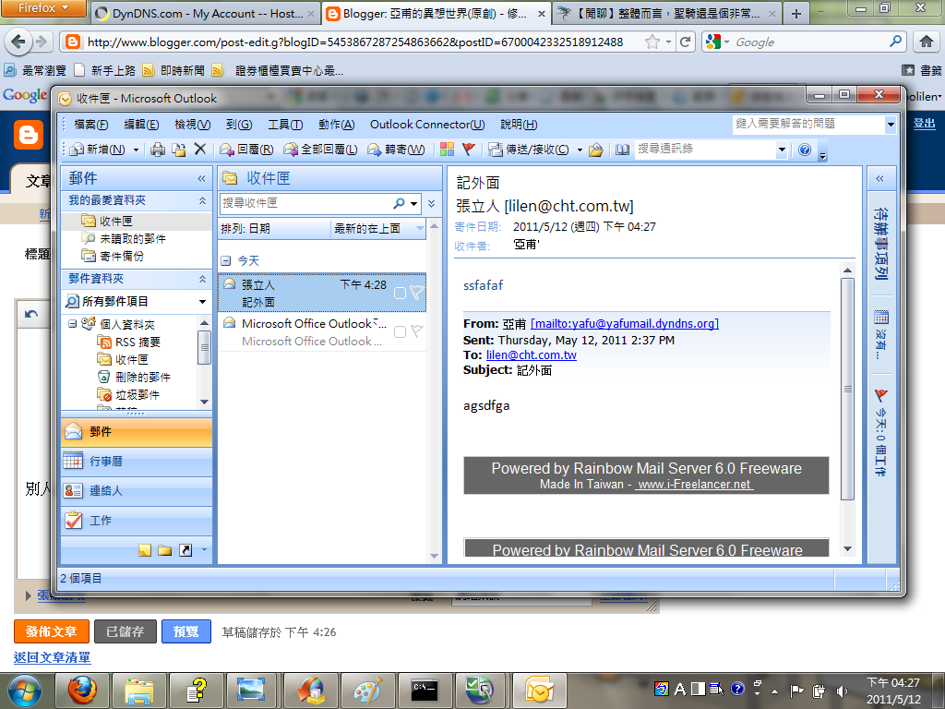This screenshot has height=709, width=945.
Task: Open Tools (工具) menu
Action: click(x=285, y=125)
